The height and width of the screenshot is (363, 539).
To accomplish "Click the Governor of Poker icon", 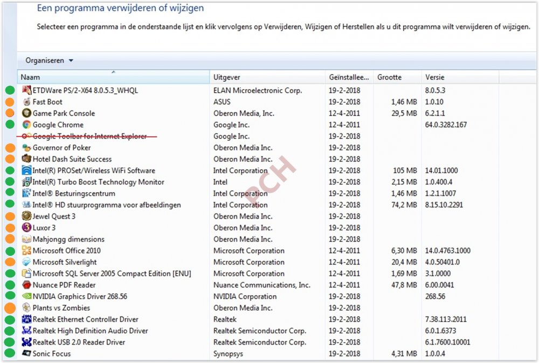I will click(26, 148).
